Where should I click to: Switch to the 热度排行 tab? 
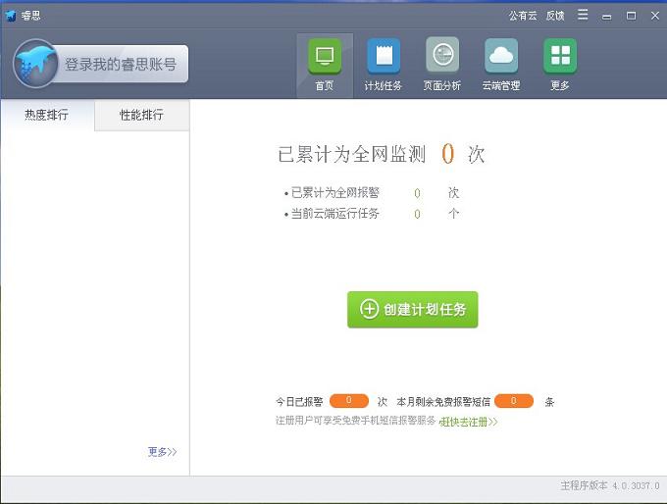click(47, 115)
